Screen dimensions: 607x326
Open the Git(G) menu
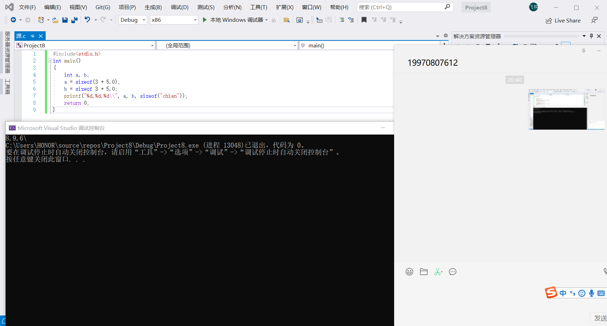103,7
